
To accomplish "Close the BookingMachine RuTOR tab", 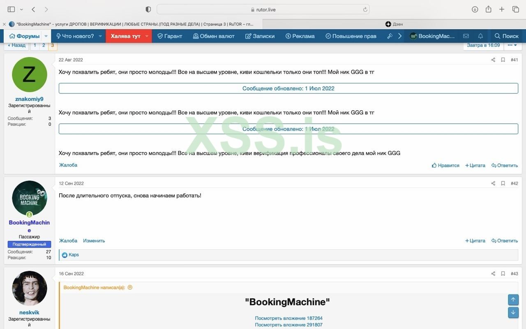I will (x=4, y=24).
